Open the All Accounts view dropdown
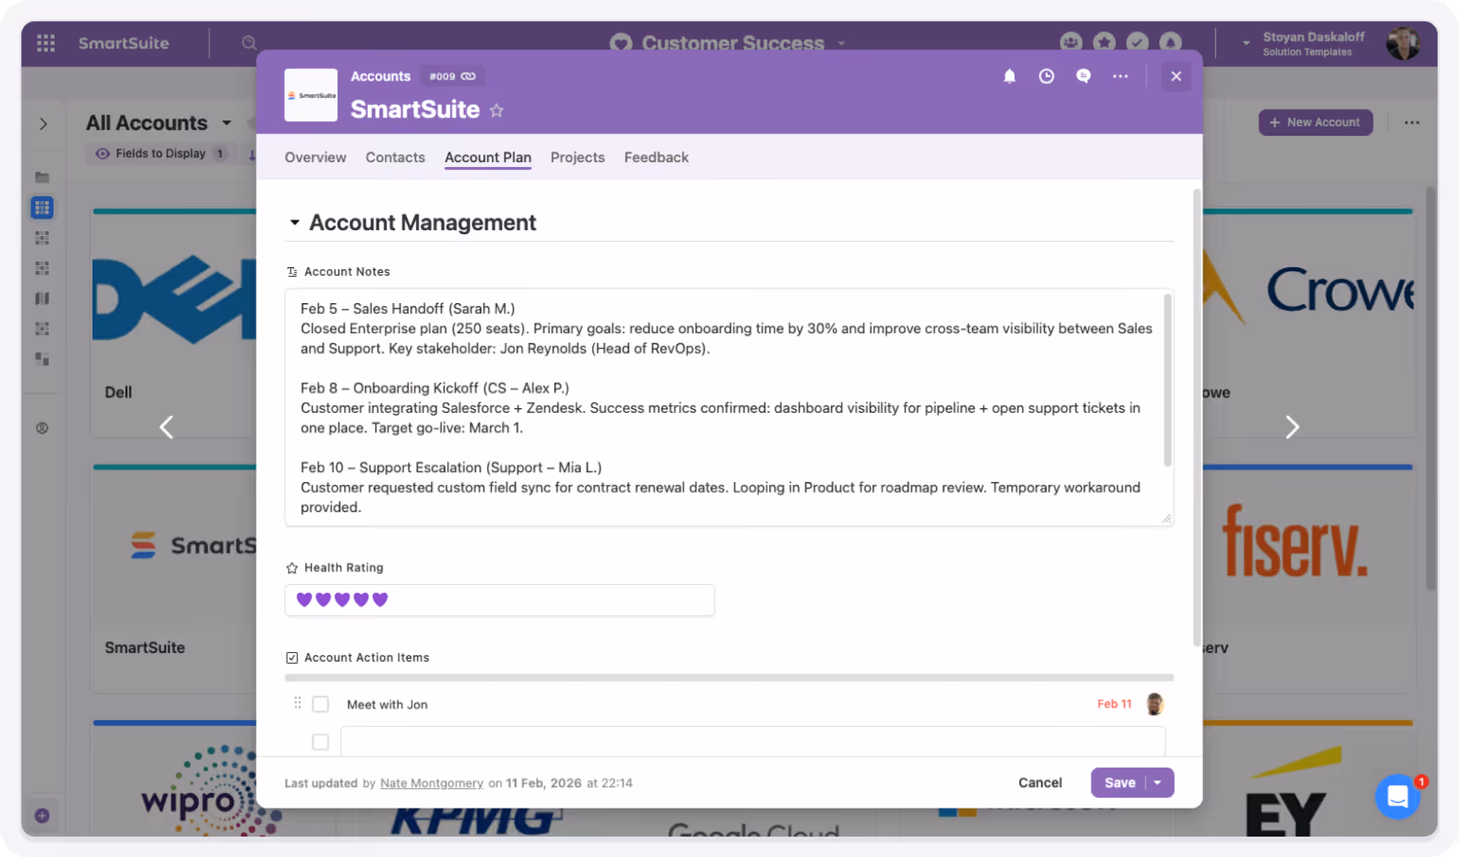The width and height of the screenshot is (1459, 857). [227, 122]
